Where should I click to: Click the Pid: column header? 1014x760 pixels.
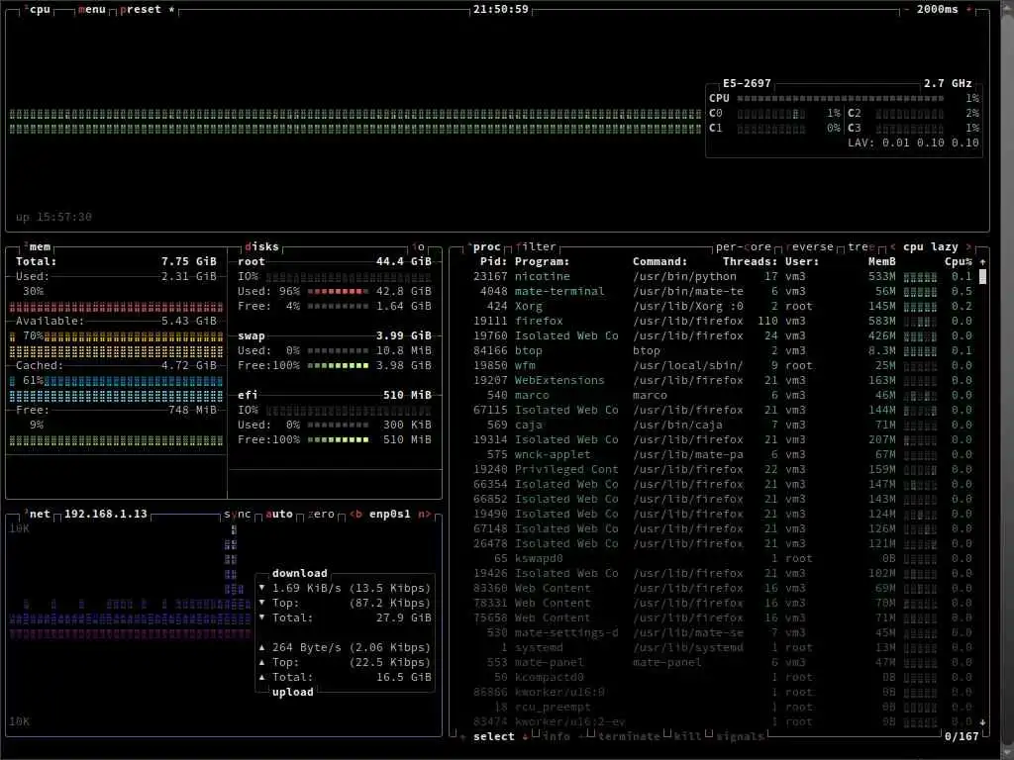pos(494,261)
